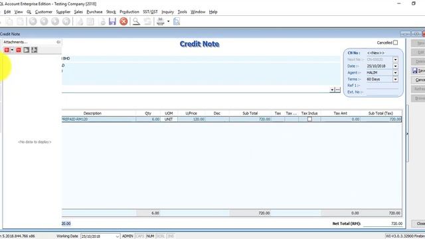The width and height of the screenshot is (425, 239).
Task: Open dropdown arrow beside add attachment icon
Action: [12, 50]
